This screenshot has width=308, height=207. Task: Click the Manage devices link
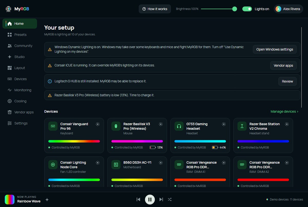pyautogui.click(x=284, y=111)
